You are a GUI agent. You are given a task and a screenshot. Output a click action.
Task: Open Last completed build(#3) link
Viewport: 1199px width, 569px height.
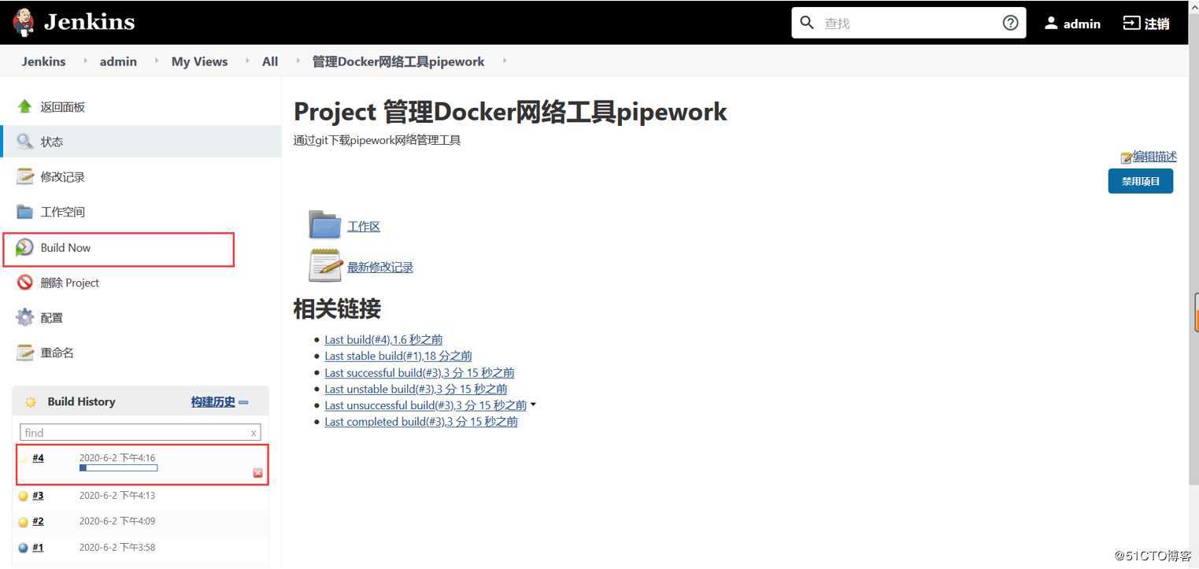[x=421, y=422]
